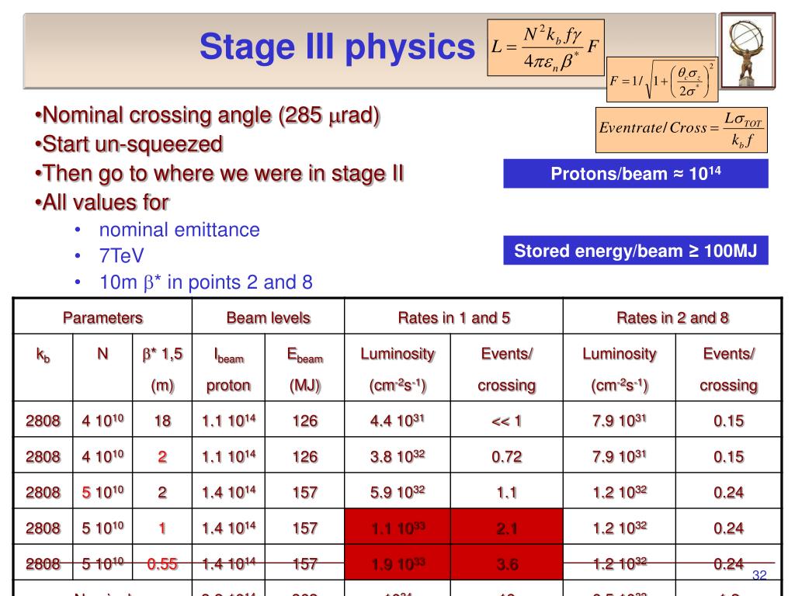The height and width of the screenshot is (596, 795).
Task: Click the luminosity cell '4.4 10^31'
Action: [x=397, y=420]
